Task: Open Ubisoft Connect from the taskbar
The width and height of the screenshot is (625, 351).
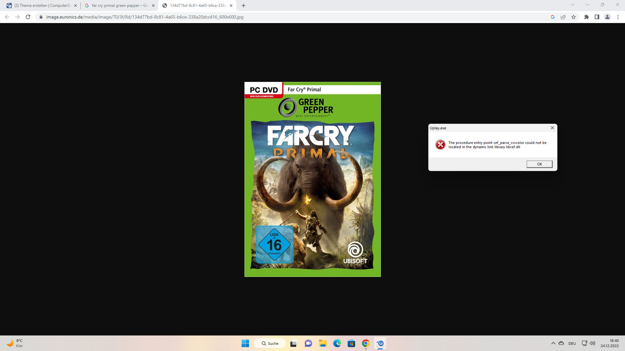Action: pos(380,343)
